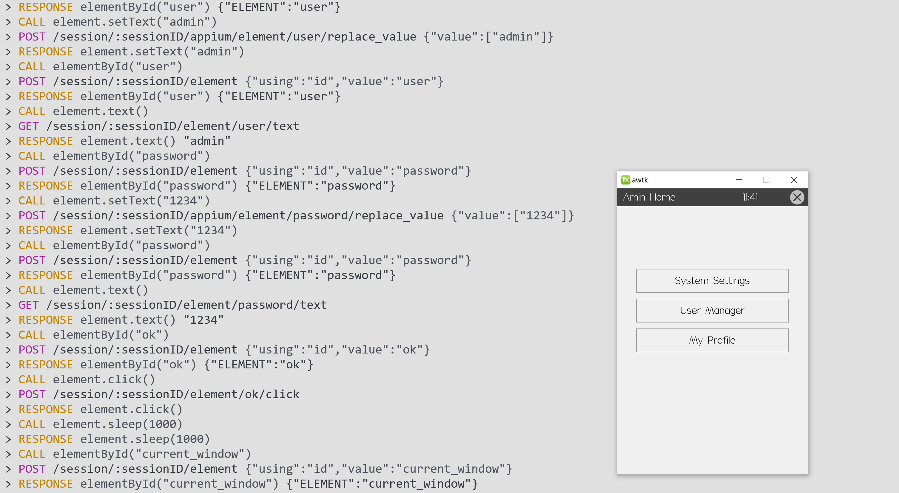Click chevron beside GET element/user/text line
899x493 pixels.
click(x=8, y=126)
